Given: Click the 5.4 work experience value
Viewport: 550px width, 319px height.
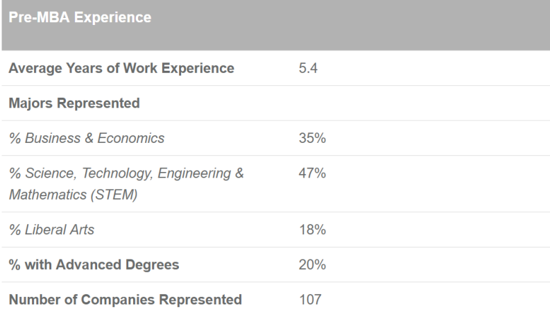Looking at the screenshot, I should (307, 68).
